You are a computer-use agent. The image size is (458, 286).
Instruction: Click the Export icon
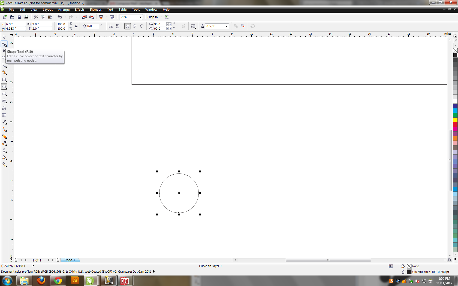92,17
